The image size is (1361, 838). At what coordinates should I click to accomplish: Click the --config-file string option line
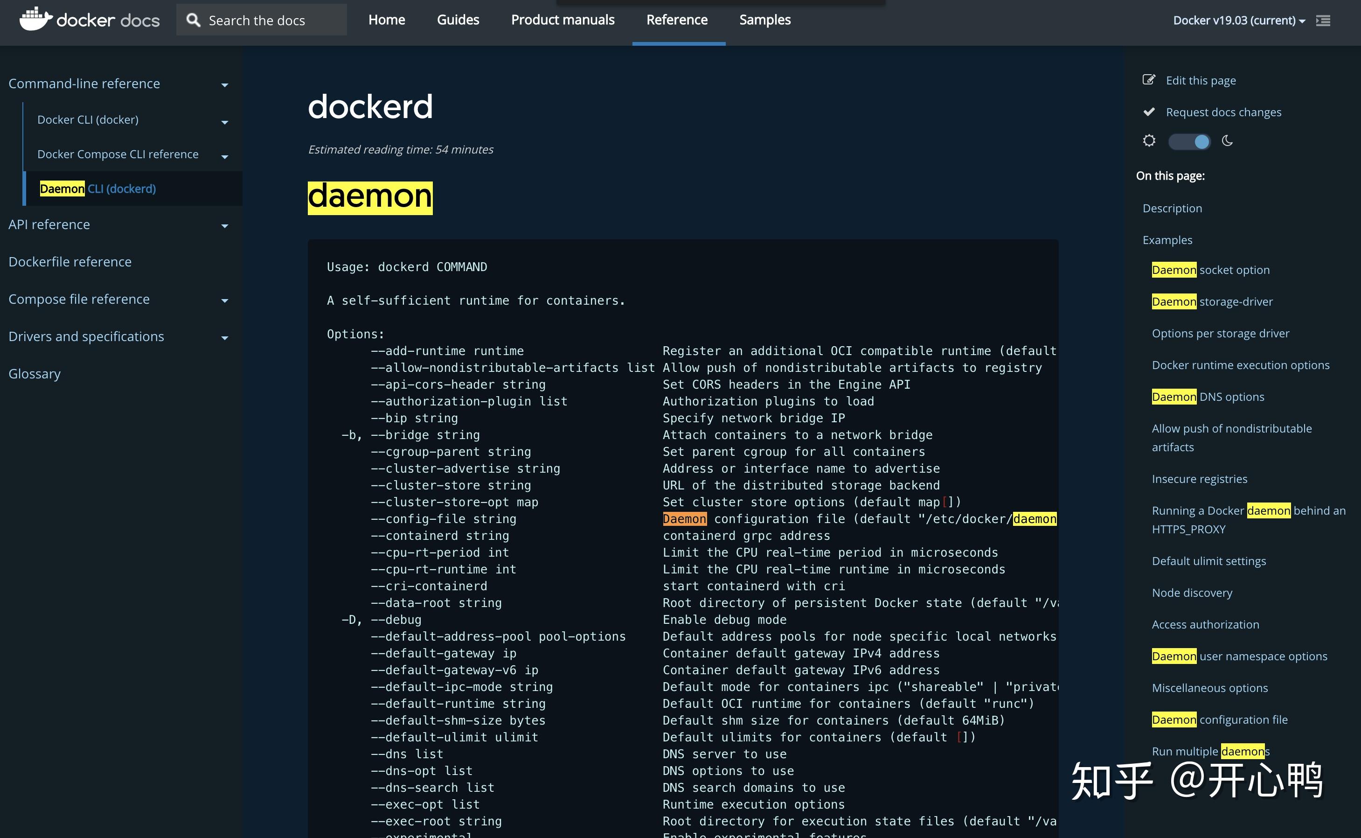click(x=443, y=519)
